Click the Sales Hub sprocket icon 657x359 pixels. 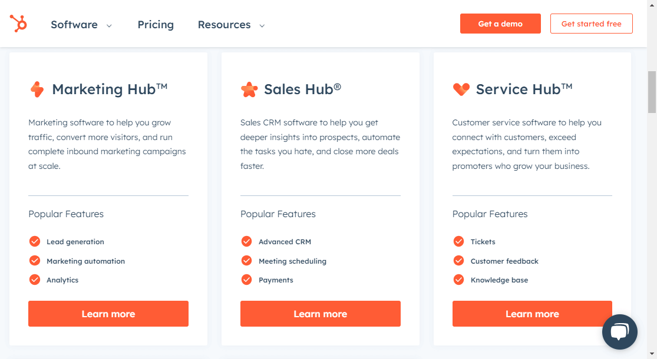click(x=249, y=89)
